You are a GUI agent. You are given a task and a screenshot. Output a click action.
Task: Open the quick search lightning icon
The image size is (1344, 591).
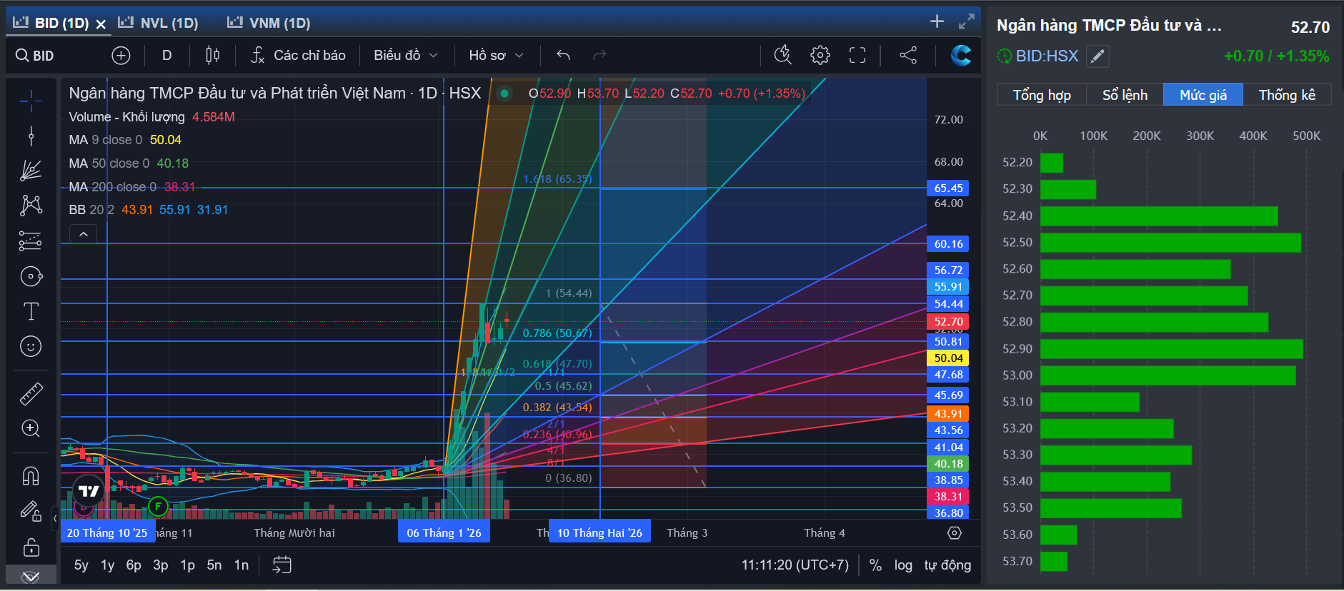tap(783, 56)
